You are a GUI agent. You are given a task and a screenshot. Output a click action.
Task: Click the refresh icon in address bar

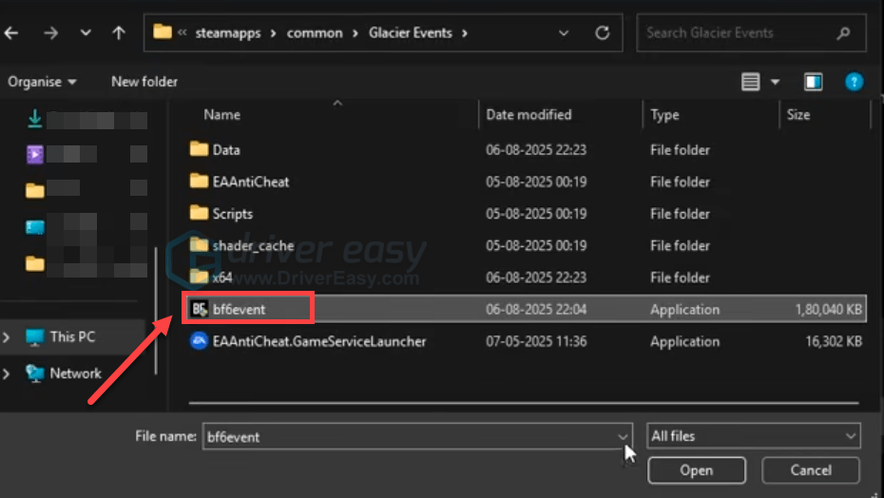602,33
